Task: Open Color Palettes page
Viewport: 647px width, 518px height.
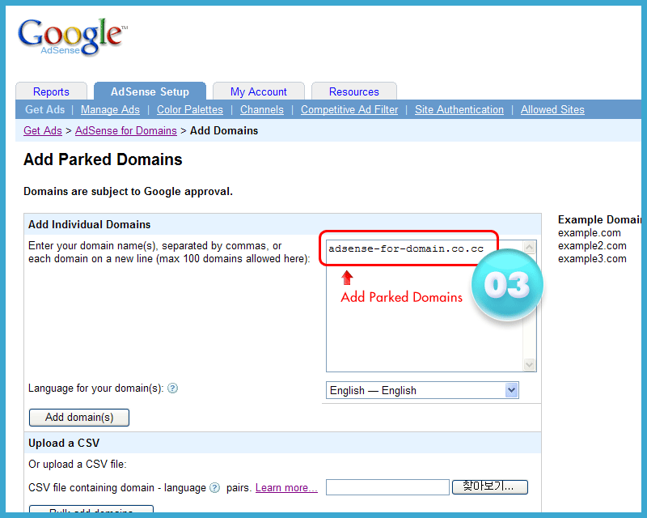Action: (190, 109)
